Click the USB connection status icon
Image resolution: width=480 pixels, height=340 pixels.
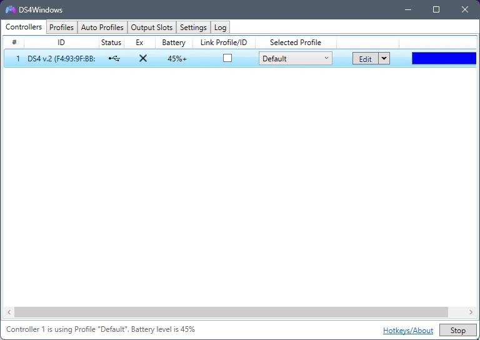114,58
